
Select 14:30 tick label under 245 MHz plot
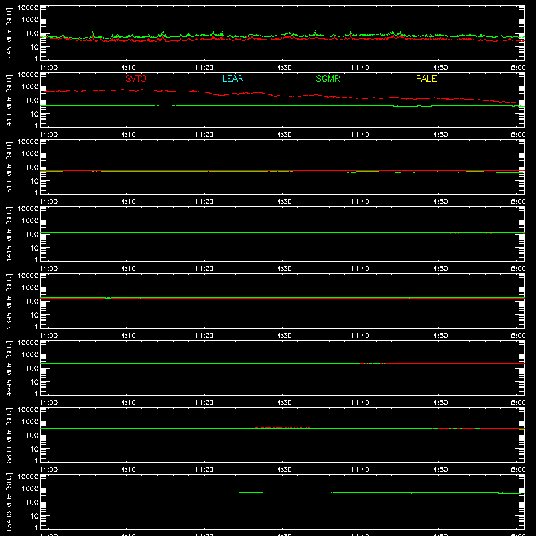click(282, 68)
